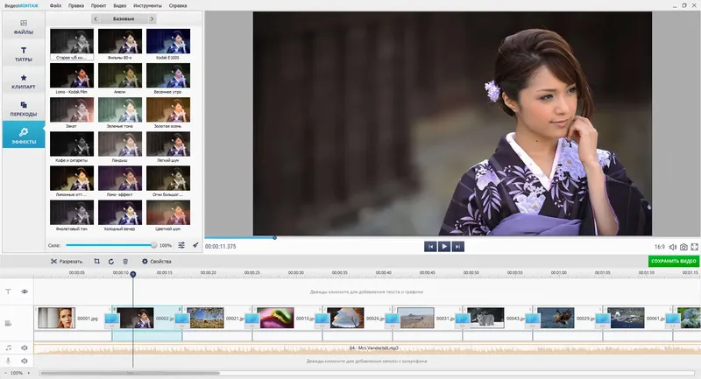Select the crop tool in timeline toolbar

(x=96, y=261)
